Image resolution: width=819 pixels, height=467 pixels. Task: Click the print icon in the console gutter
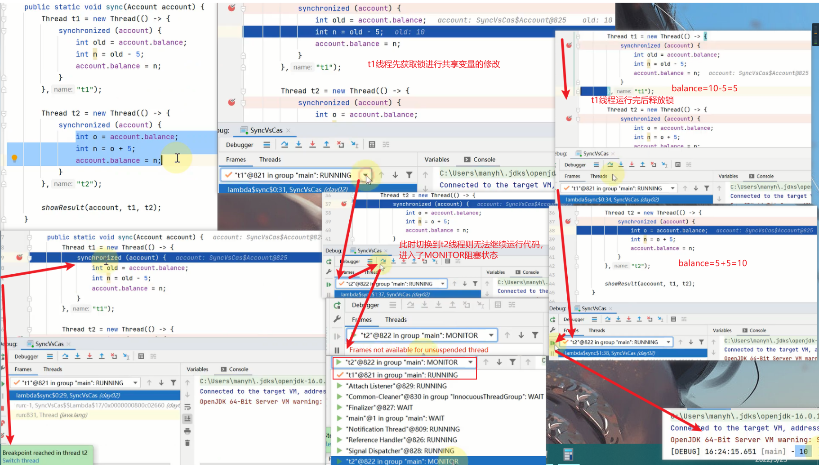tap(187, 431)
